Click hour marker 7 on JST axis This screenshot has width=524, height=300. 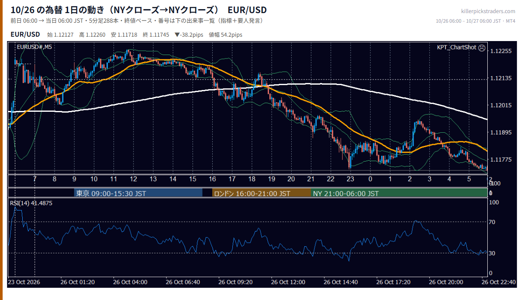pos(34,179)
